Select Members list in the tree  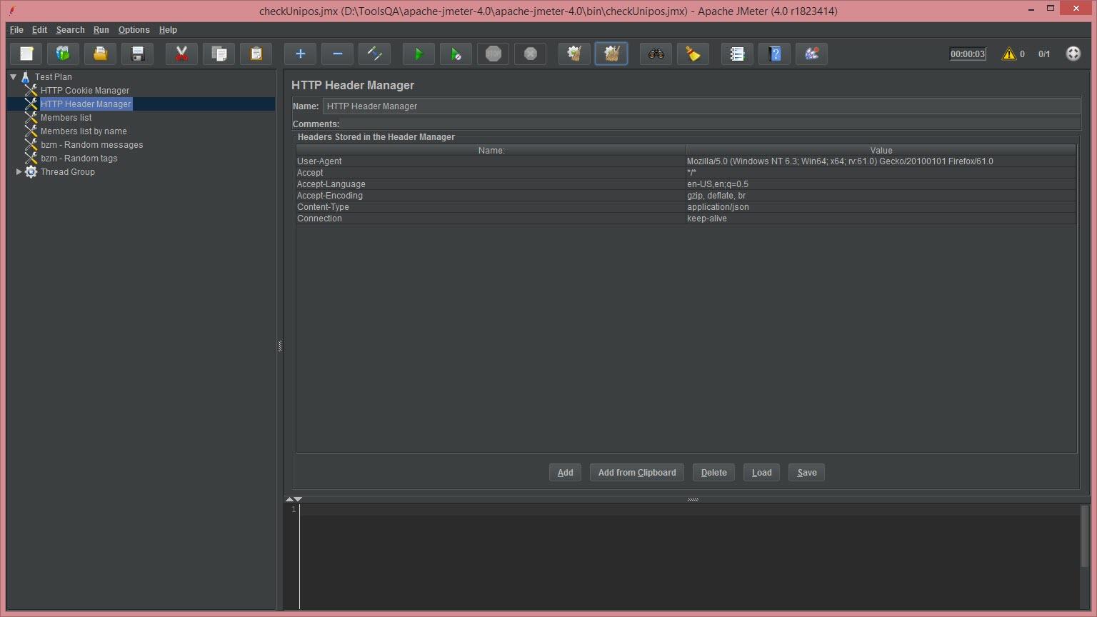click(66, 118)
